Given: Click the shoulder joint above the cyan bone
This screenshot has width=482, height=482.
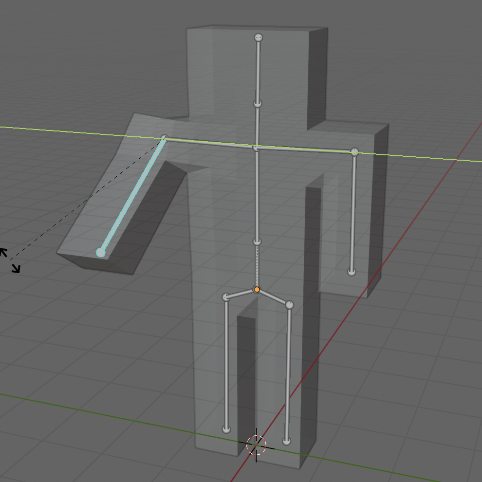Looking at the screenshot, I should [x=165, y=138].
